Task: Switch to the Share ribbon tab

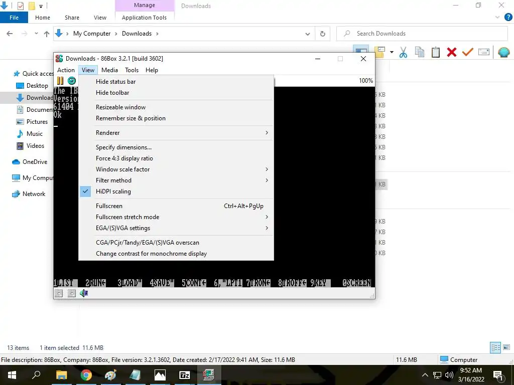Action: (x=72, y=18)
